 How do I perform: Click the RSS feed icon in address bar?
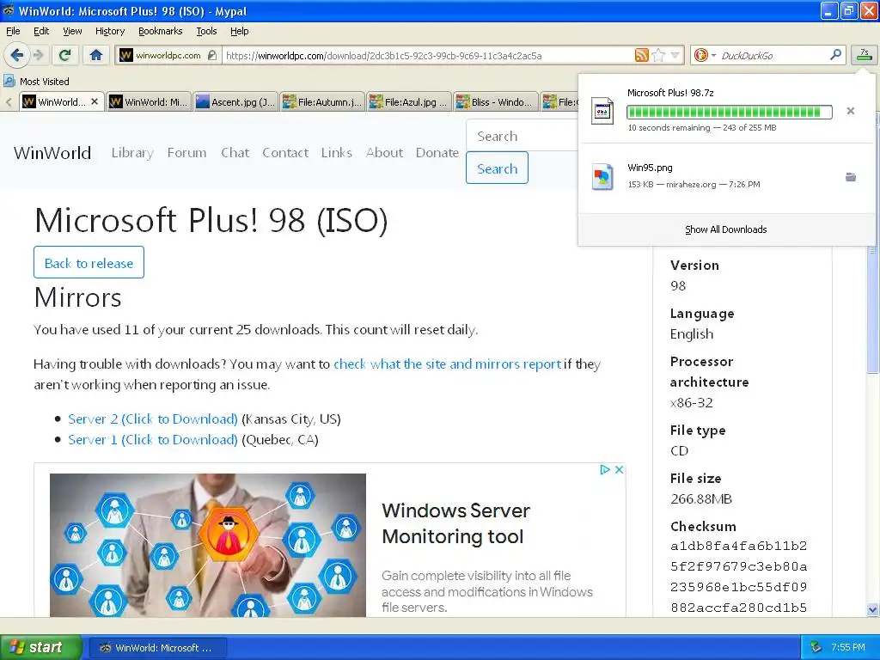pos(641,55)
